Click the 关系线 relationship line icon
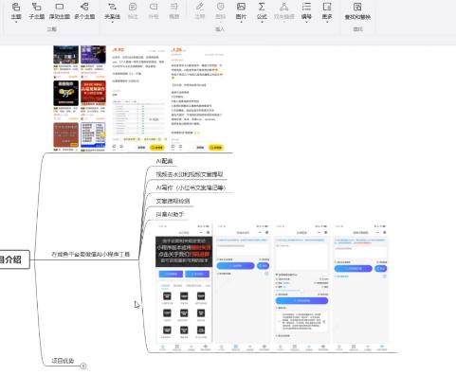Image resolution: width=456 pixels, height=375 pixels. coord(112,7)
